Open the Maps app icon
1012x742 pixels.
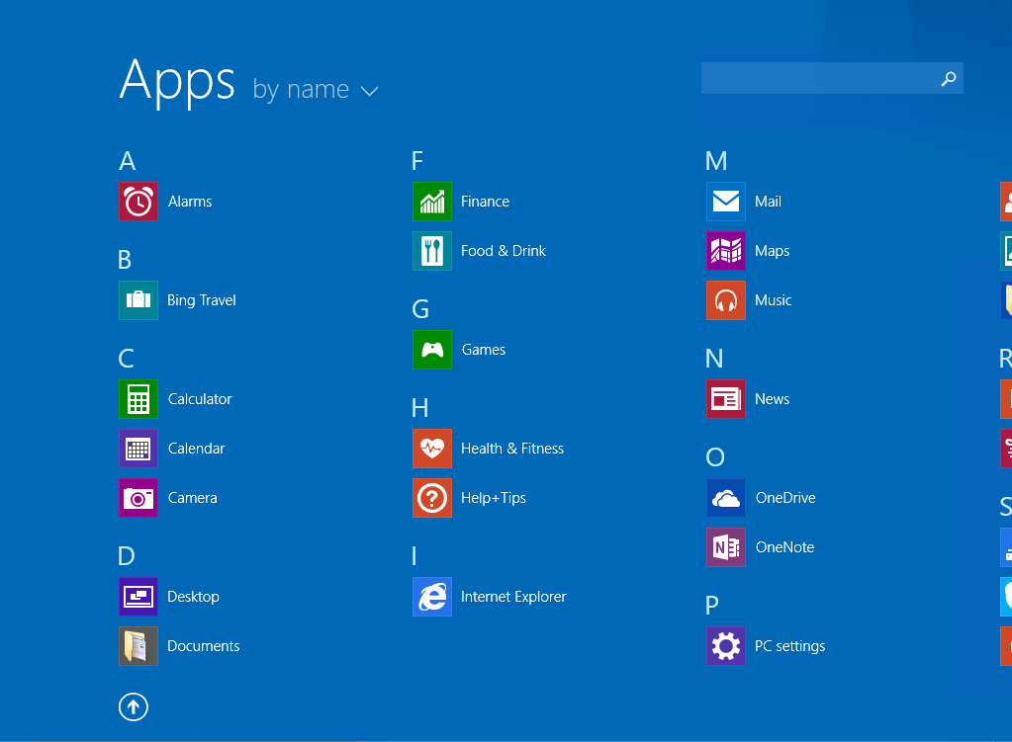point(725,251)
